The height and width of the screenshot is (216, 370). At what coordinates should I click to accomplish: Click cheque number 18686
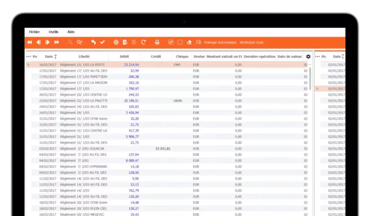click(178, 101)
